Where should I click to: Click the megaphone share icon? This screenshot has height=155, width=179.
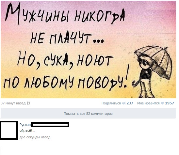123,103
